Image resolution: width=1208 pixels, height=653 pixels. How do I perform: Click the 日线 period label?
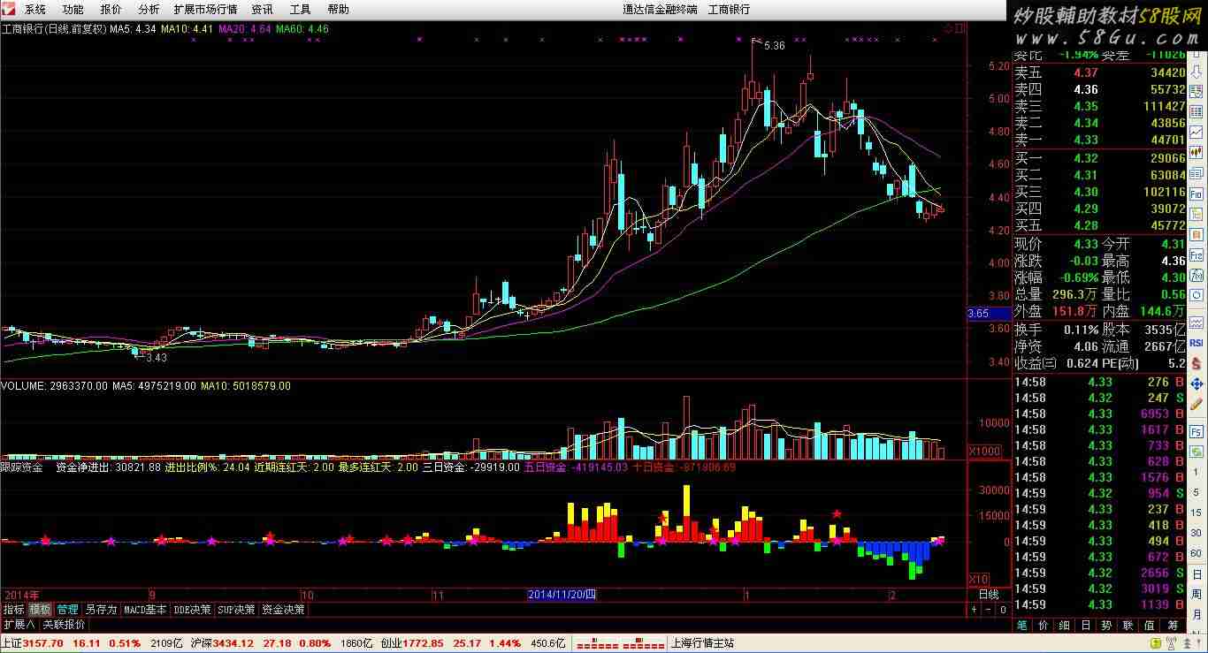click(x=988, y=595)
